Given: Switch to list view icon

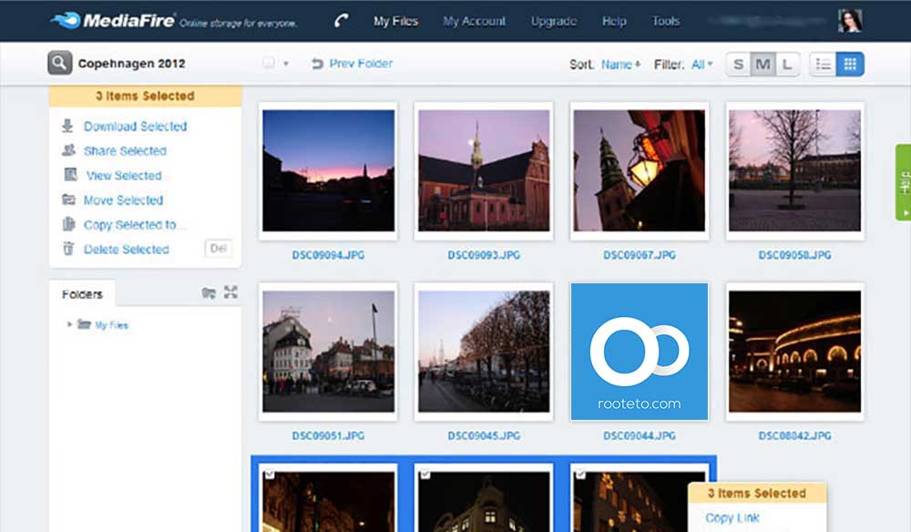Looking at the screenshot, I should tap(823, 64).
